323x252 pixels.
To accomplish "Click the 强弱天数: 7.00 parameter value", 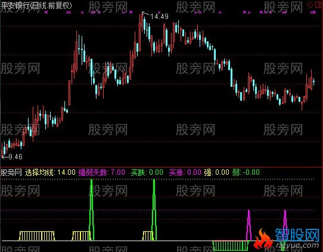I will click(101, 172).
